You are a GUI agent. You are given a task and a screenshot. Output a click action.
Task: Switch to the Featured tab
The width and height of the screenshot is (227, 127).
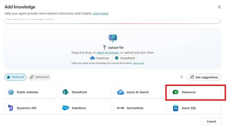coord(15,77)
